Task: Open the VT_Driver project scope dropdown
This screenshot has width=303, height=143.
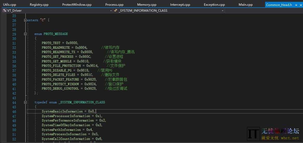Action: point(111,11)
